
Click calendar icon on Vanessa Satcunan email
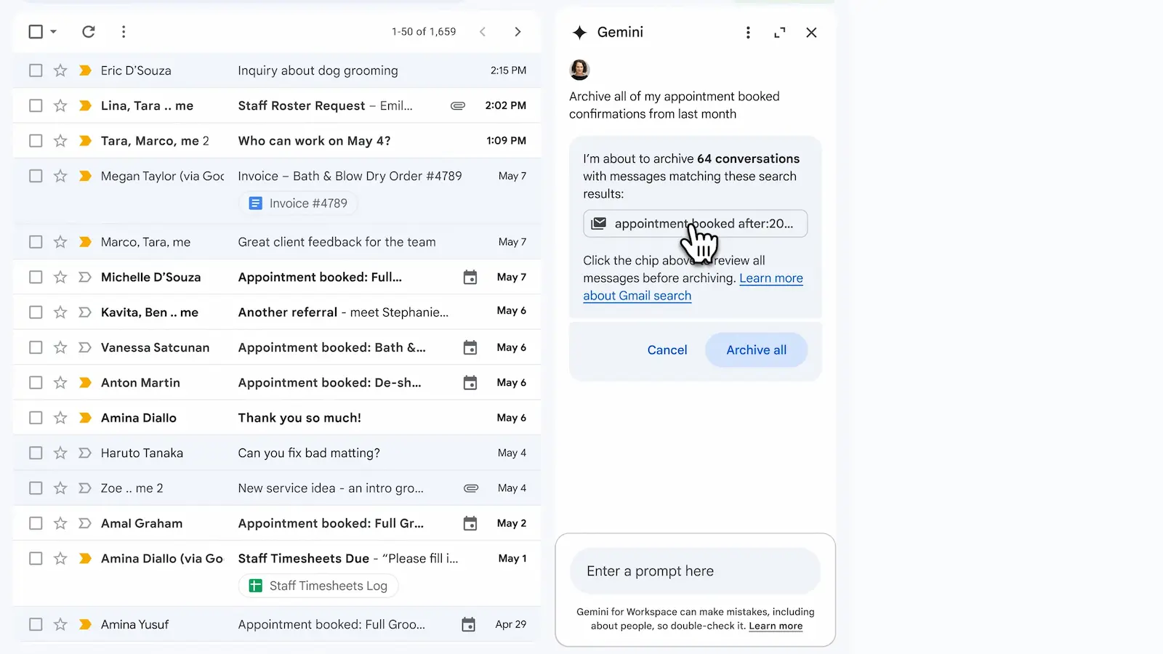(470, 347)
